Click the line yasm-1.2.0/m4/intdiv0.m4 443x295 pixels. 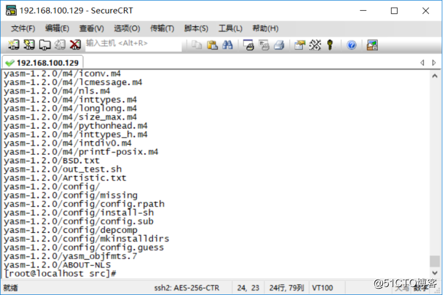[x=67, y=143]
